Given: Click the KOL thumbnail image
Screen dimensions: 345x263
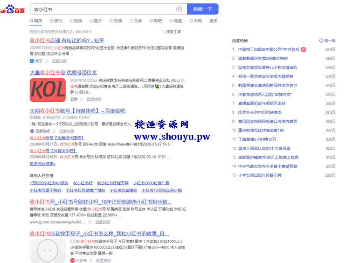Looking at the screenshot, I should pyautogui.click(x=48, y=90).
